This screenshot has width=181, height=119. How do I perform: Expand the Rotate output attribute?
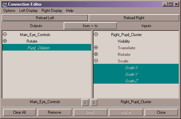[5, 41]
